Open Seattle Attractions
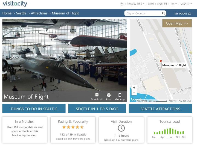The height and width of the screenshot is (145, 197). point(160,109)
